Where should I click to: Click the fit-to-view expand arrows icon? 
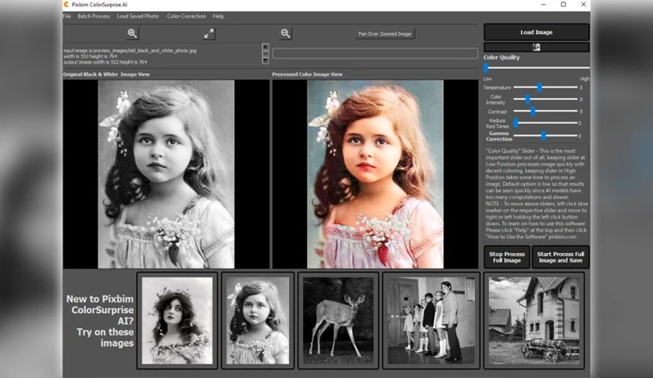coord(209,34)
